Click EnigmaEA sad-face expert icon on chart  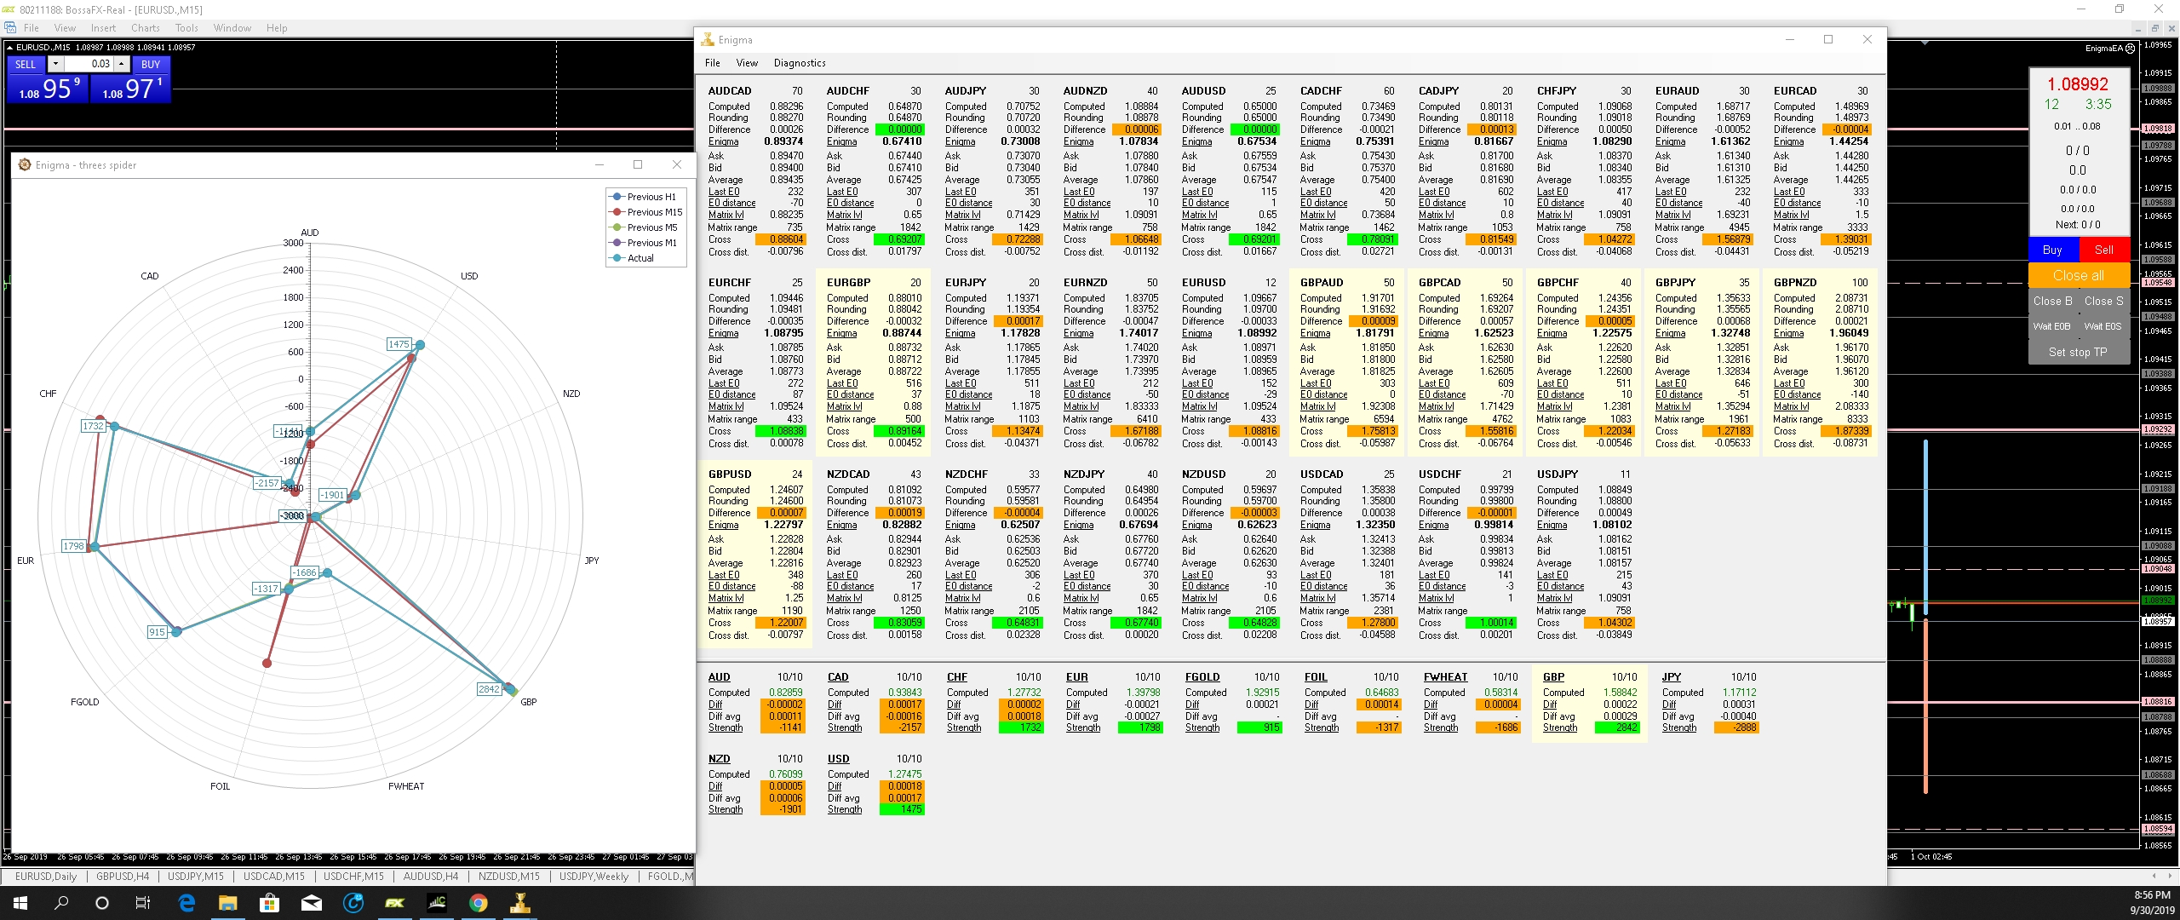coord(2131,49)
